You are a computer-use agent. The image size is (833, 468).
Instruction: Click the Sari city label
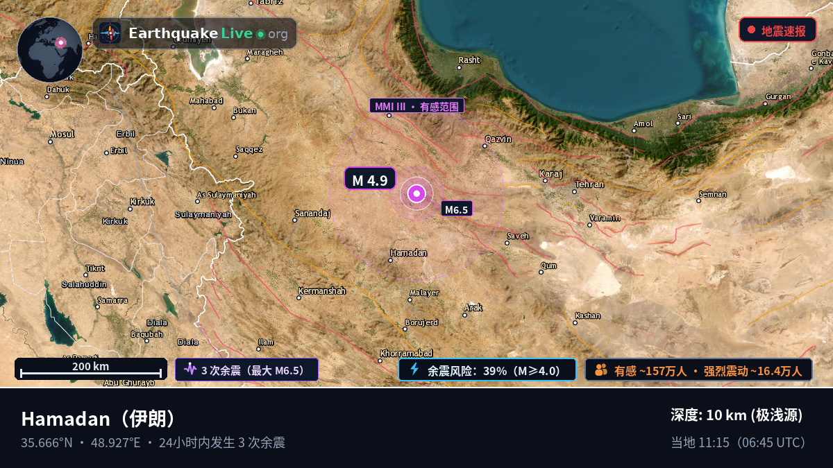pos(685,116)
